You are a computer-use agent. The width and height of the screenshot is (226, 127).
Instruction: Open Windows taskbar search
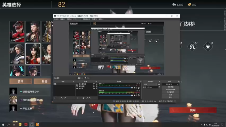tap(8, 124)
